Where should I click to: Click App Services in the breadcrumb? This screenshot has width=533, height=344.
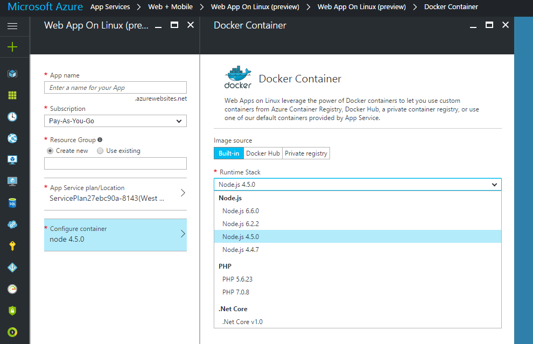tap(110, 7)
